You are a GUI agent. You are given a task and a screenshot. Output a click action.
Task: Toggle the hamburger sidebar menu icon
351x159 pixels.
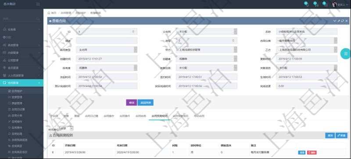tap(38, 4)
